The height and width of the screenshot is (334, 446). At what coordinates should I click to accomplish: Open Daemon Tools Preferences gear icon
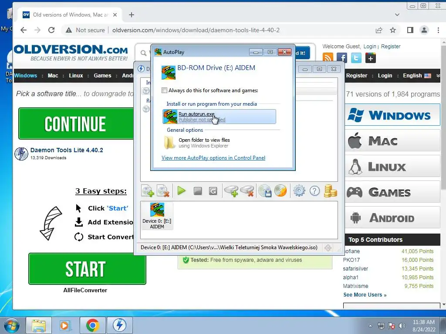(299, 191)
